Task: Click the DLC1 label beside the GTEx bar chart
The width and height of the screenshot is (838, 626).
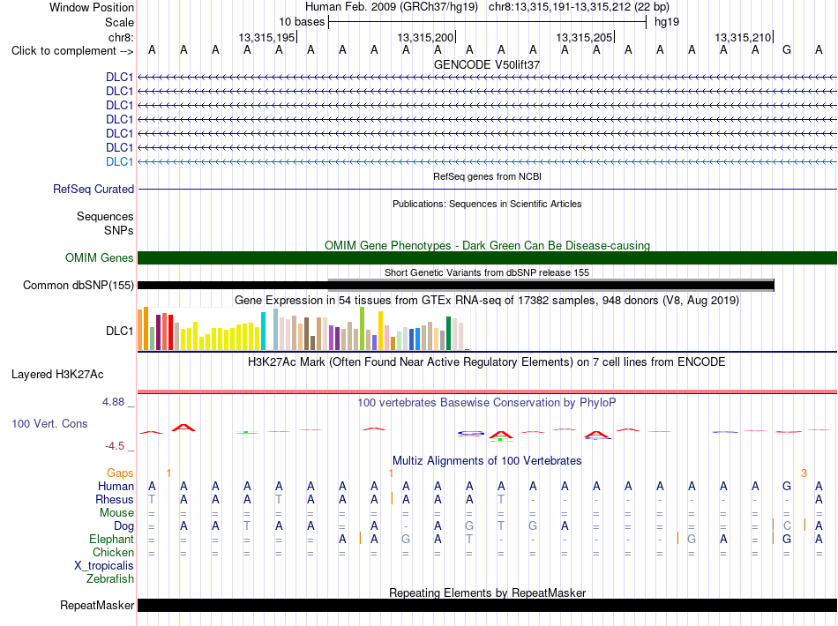Action: coord(119,332)
